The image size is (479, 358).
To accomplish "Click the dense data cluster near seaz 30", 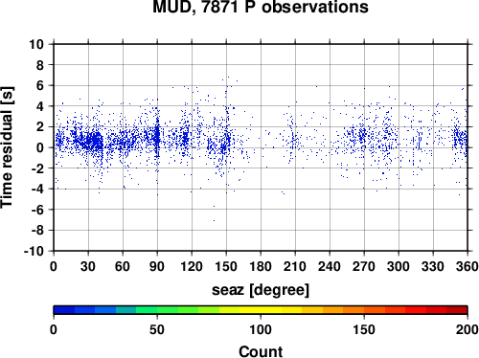I will click(91, 141).
